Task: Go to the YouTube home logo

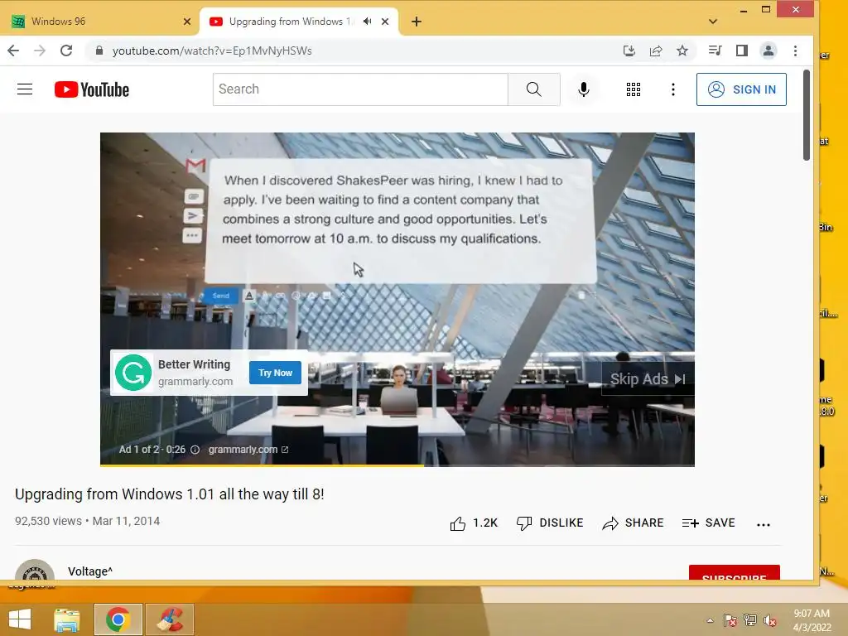Action: pos(92,89)
